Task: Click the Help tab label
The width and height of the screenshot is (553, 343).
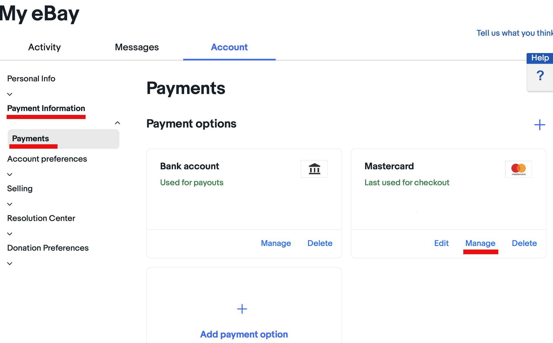Action: [x=540, y=58]
